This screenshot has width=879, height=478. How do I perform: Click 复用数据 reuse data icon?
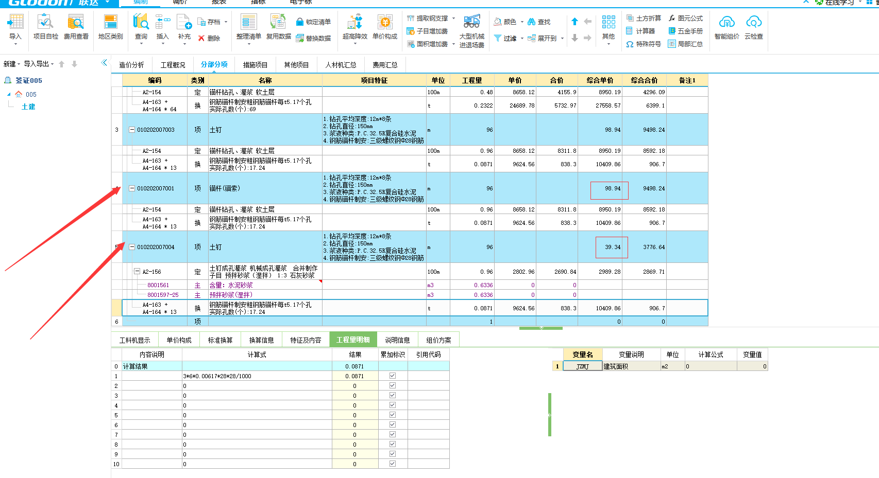tap(278, 22)
